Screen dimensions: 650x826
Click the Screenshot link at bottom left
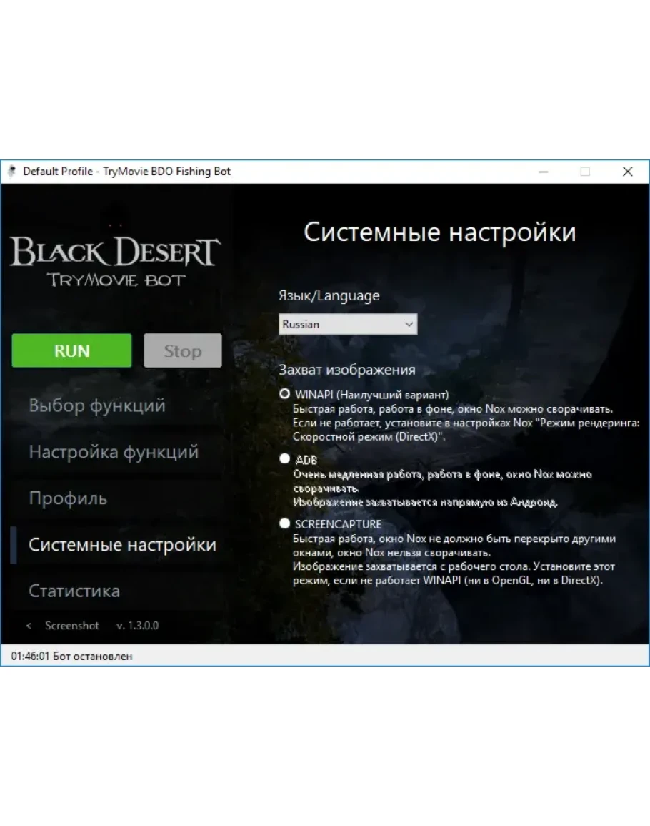72,626
